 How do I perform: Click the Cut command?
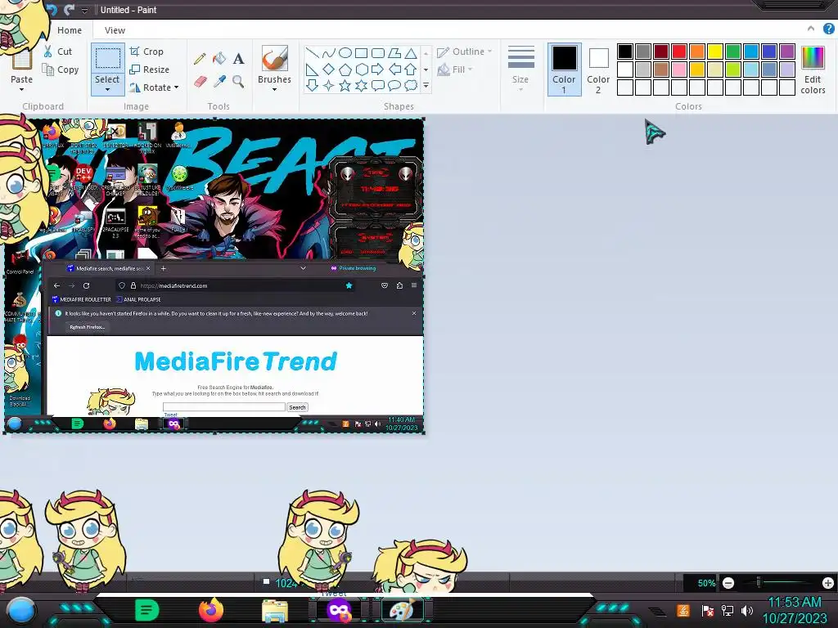[x=58, y=52]
